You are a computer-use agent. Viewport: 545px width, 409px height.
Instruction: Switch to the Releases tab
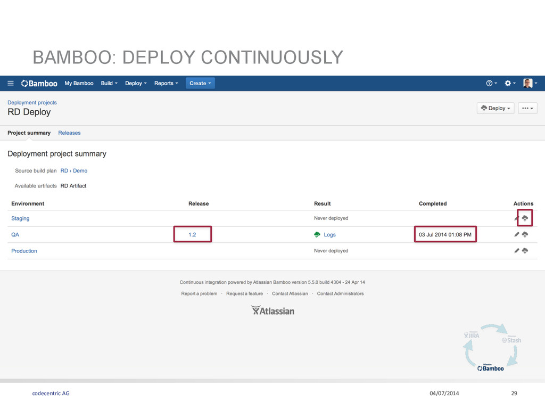click(69, 133)
